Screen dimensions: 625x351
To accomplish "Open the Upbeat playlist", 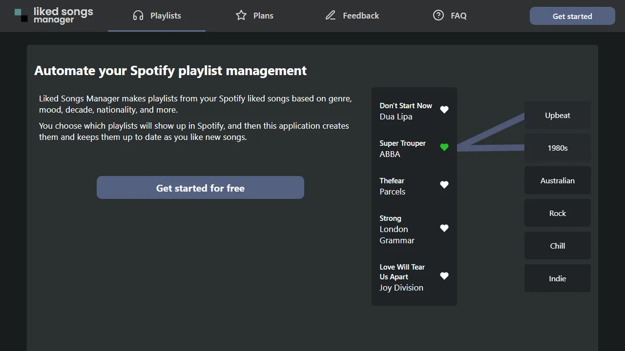I will pos(557,115).
